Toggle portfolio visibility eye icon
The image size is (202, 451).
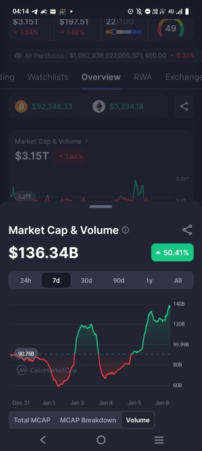18,56
